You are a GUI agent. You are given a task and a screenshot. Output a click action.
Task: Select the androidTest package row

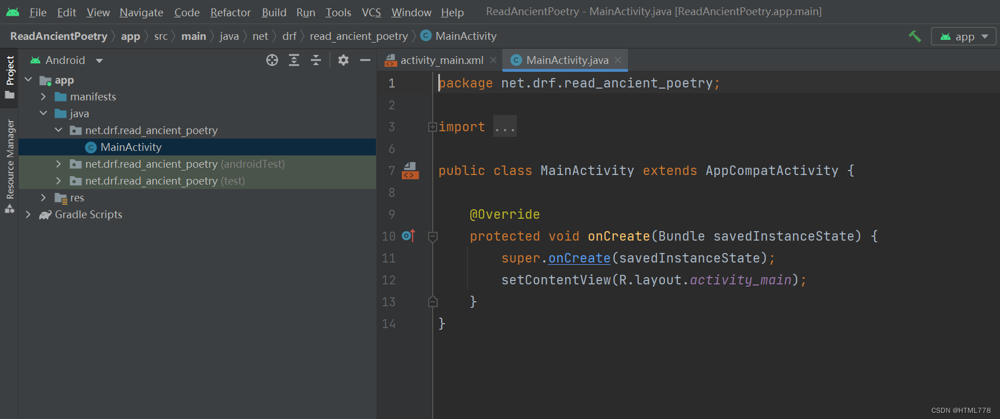click(197, 164)
